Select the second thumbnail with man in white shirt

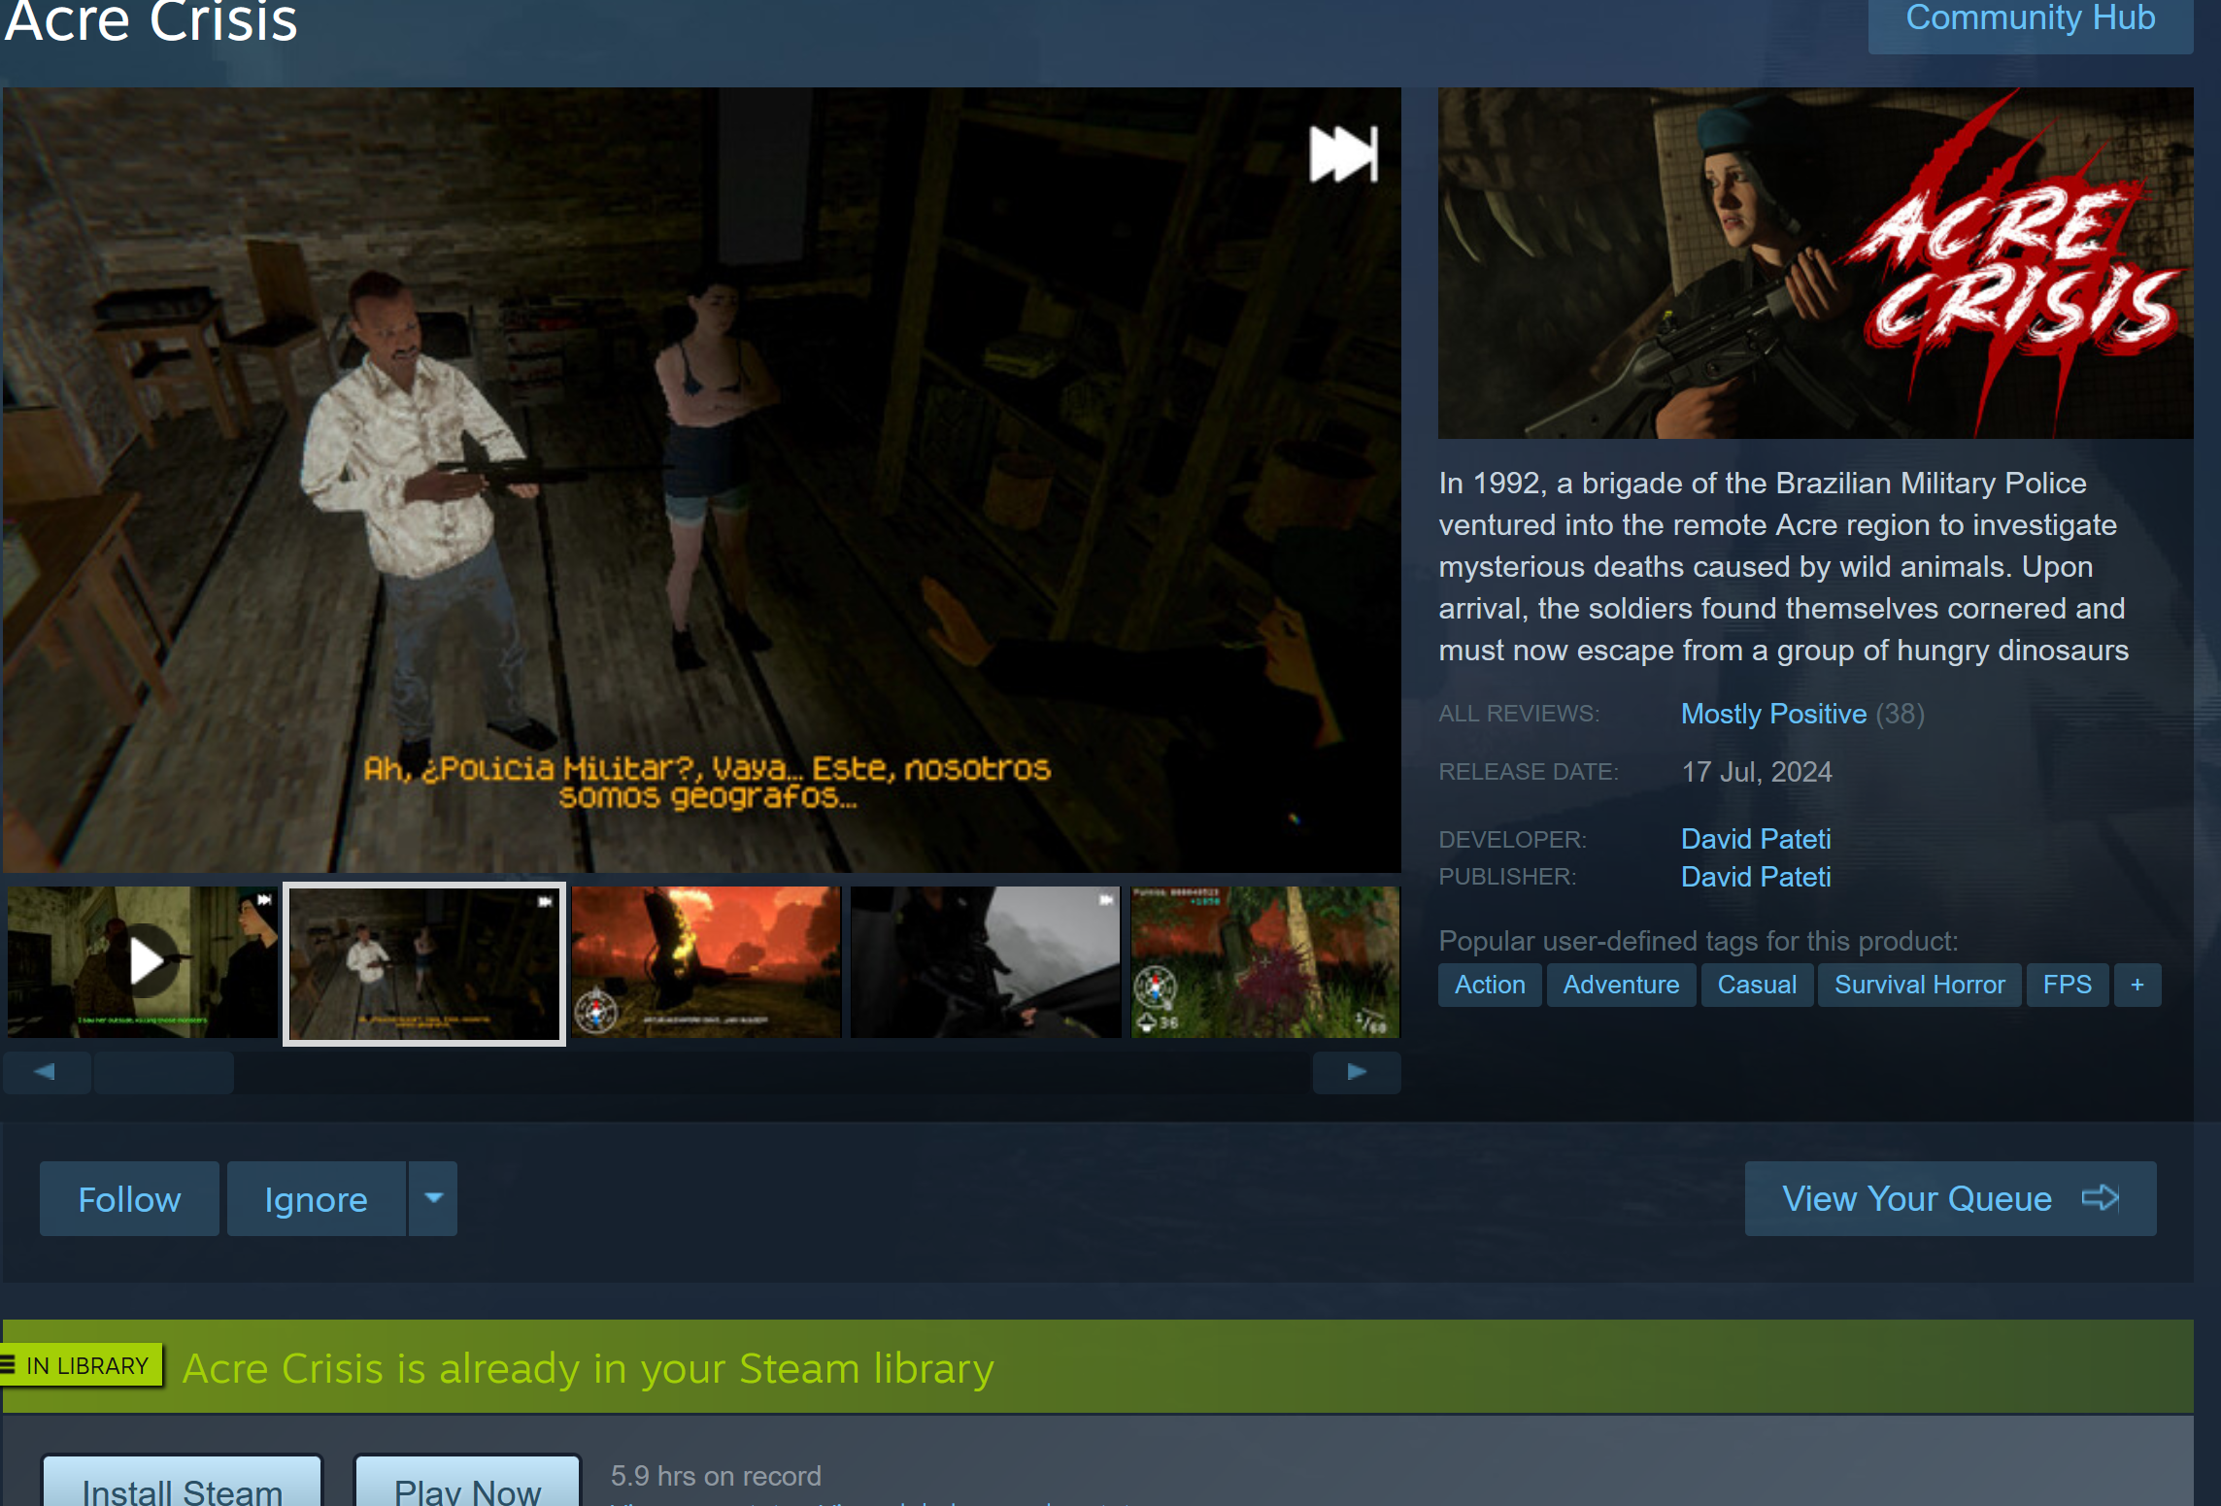424,963
